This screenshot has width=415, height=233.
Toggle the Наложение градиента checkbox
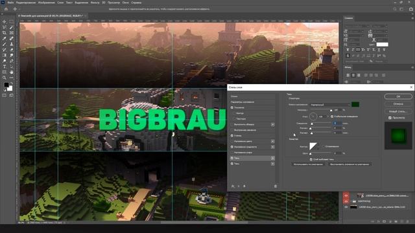pyautogui.click(x=232, y=147)
